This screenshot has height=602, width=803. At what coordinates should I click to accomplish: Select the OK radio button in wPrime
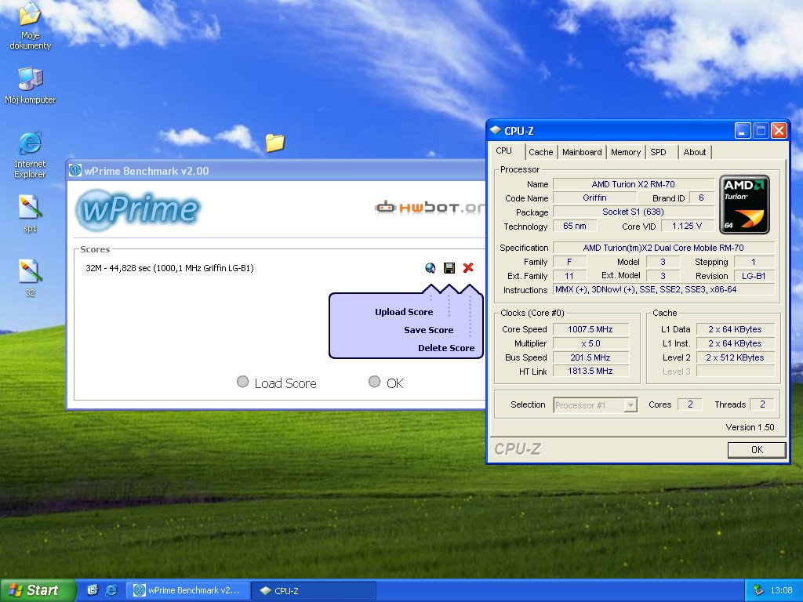click(374, 382)
